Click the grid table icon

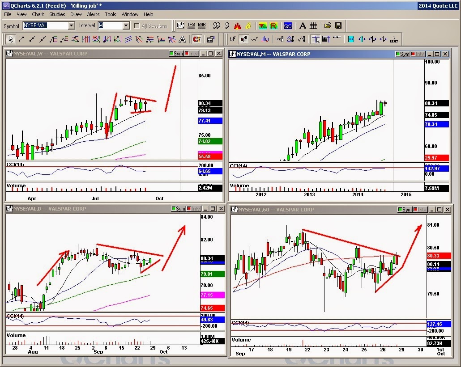coord(313,26)
